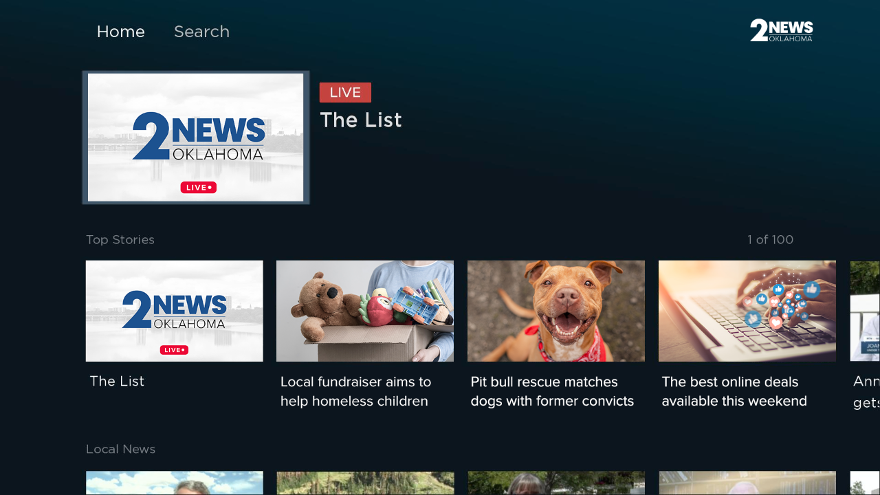The image size is (880, 495).
Task: Click the red LIVE badge
Action: [x=345, y=92]
